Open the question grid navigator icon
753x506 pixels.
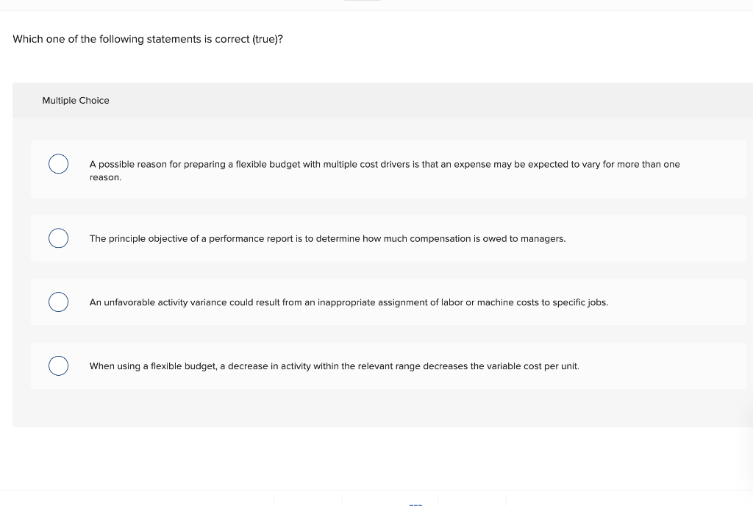tap(415, 504)
